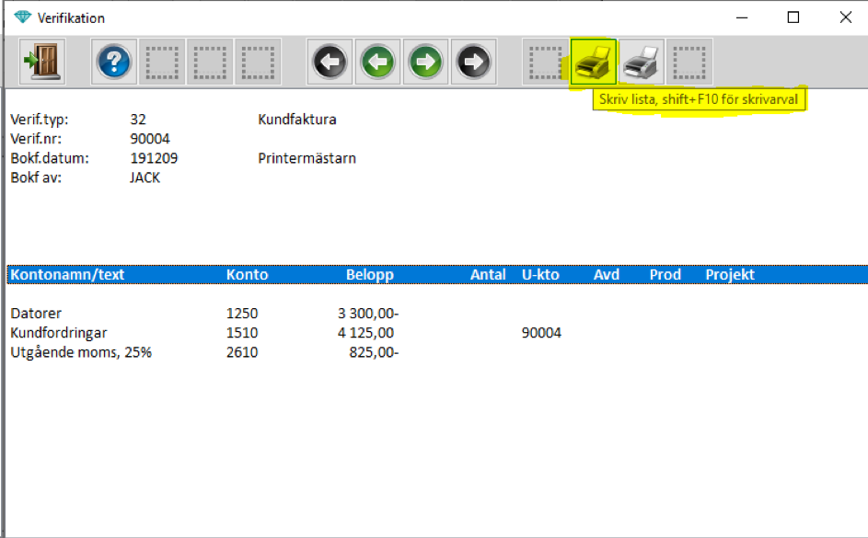
Task: Click the U-kto value 90004 in Kundfordringar row
Action: 541,333
